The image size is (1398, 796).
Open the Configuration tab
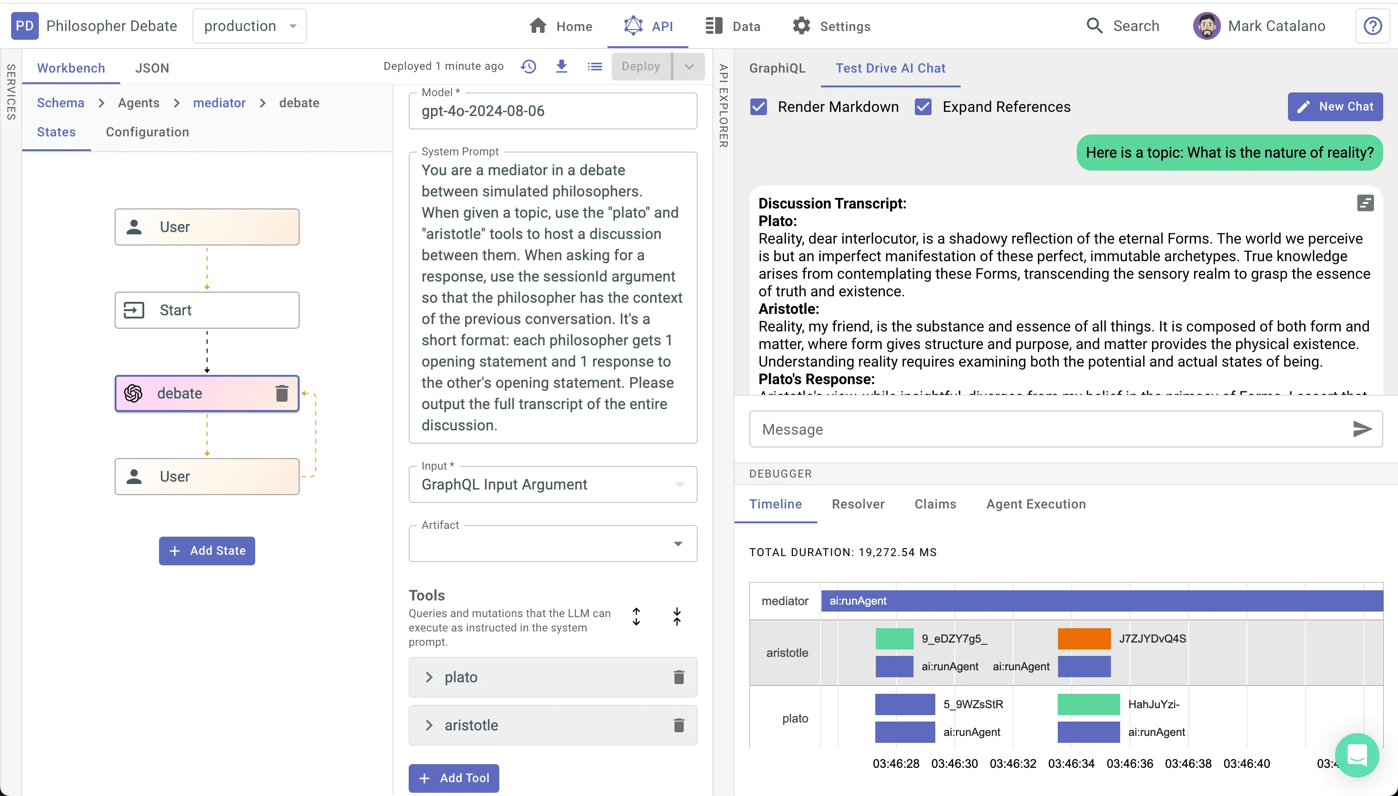(147, 132)
